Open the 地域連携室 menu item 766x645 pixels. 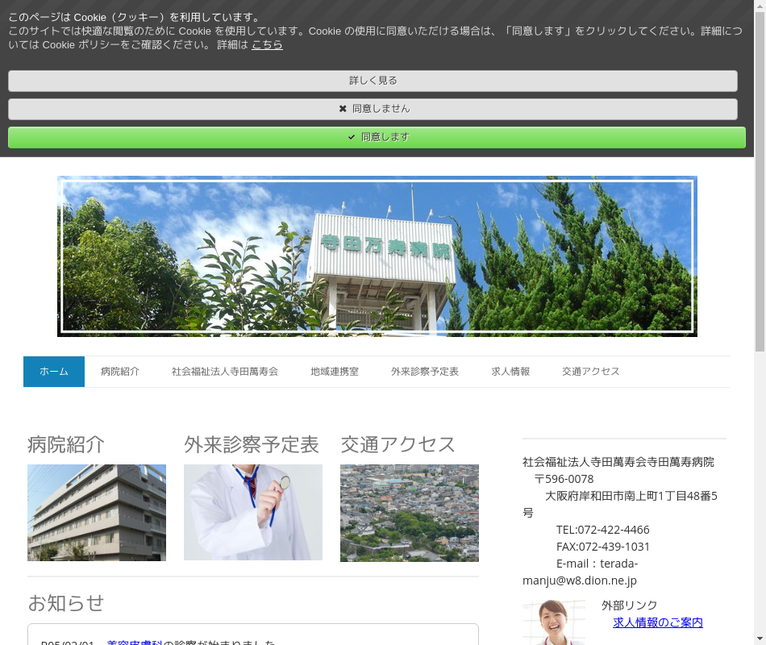point(335,372)
